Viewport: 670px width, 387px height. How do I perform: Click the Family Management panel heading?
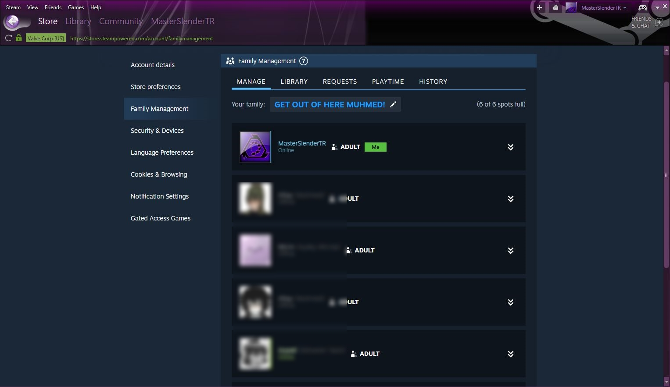pyautogui.click(x=267, y=61)
